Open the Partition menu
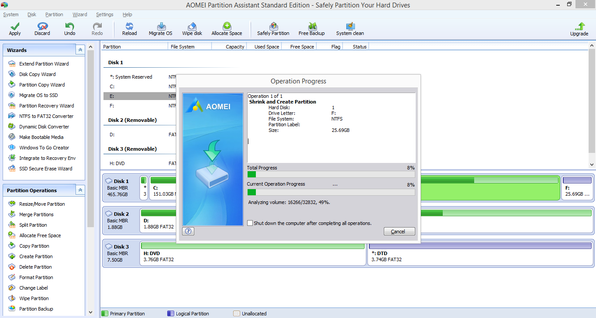Screen dimensions: 596x318 pyautogui.click(x=54, y=14)
